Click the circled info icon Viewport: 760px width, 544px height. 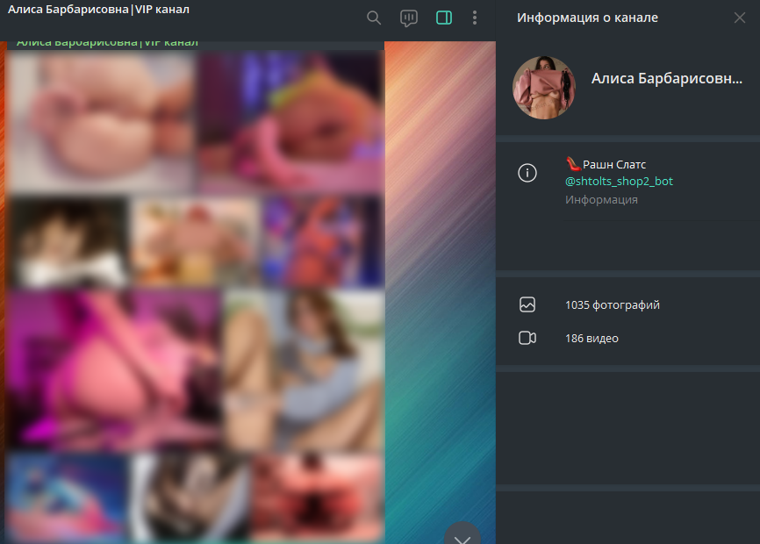click(527, 173)
